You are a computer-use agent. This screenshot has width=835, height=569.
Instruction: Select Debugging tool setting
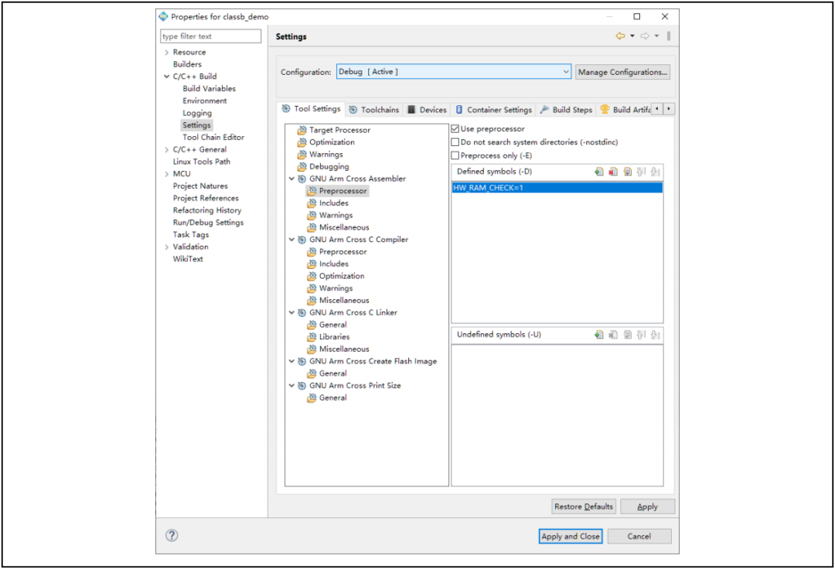click(x=329, y=166)
